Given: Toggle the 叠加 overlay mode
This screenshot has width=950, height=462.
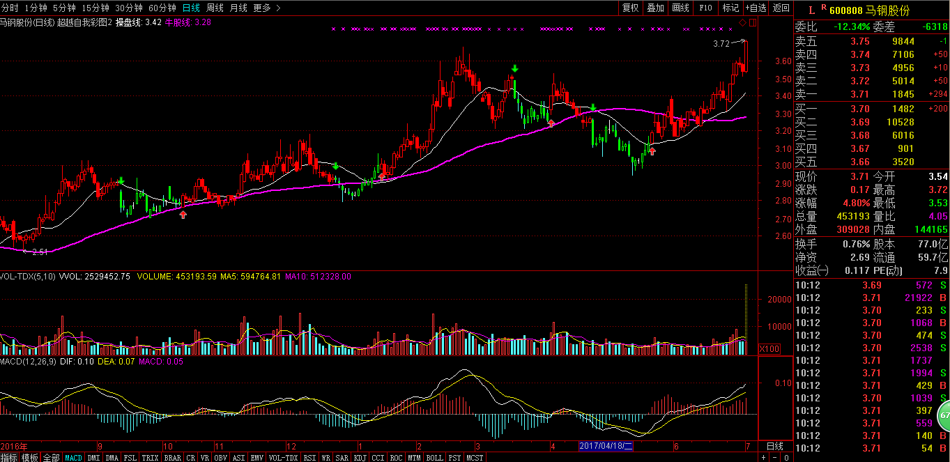Looking at the screenshot, I should pos(655,8).
